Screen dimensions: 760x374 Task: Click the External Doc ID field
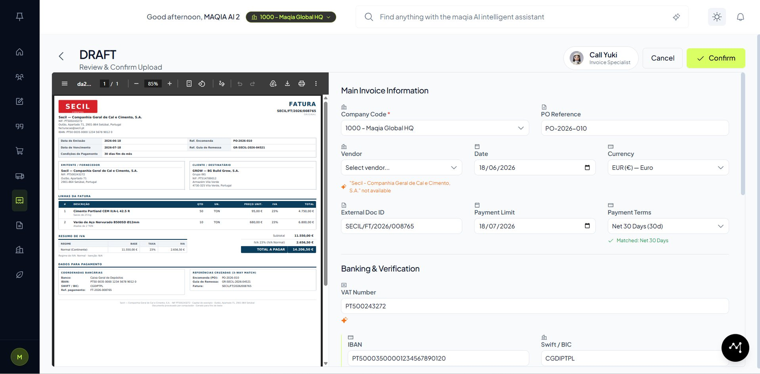[401, 226]
